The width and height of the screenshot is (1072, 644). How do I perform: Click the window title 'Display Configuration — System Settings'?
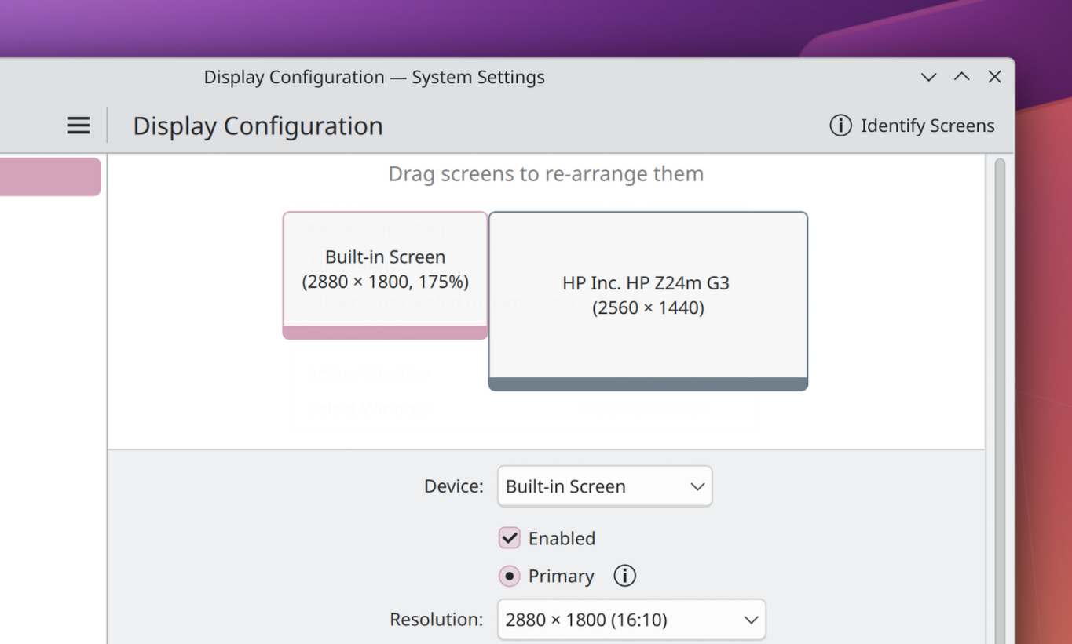374,77
